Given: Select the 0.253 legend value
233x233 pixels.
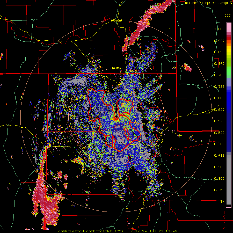Looking at the screenshot, I should click(x=219, y=190).
